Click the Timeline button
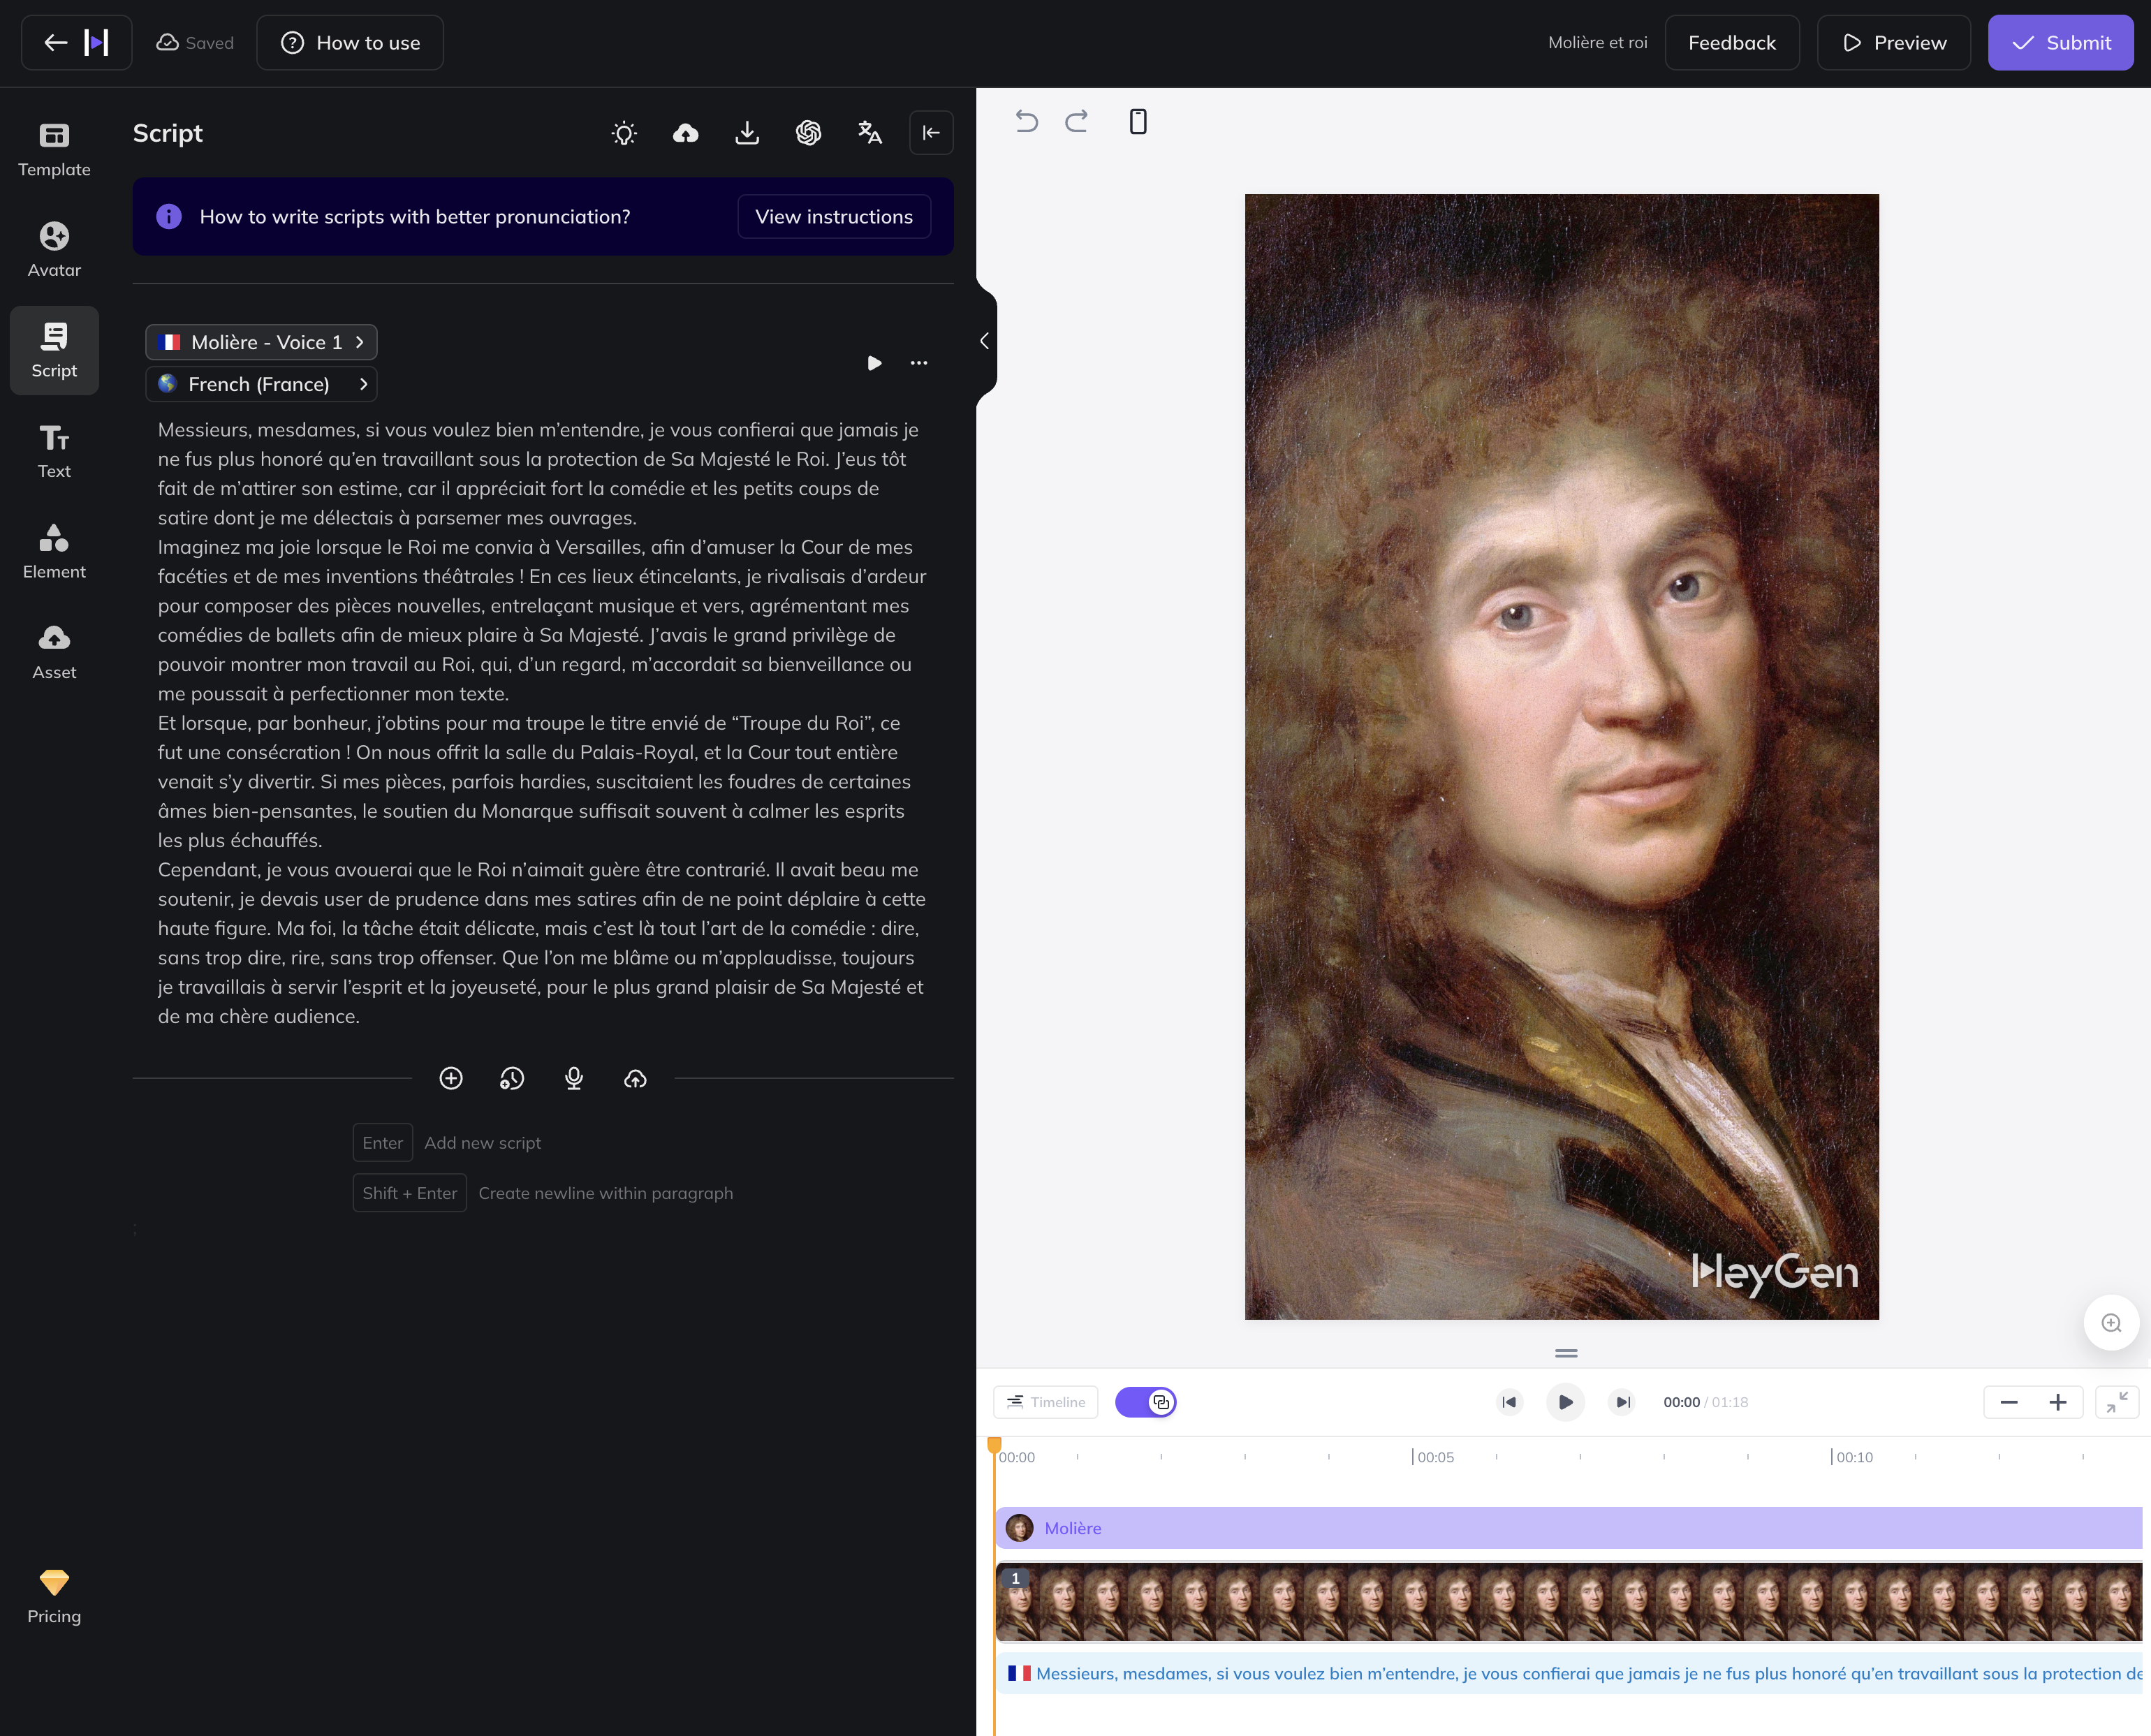Screen dimensions: 2151x1736 tap(1045, 1402)
